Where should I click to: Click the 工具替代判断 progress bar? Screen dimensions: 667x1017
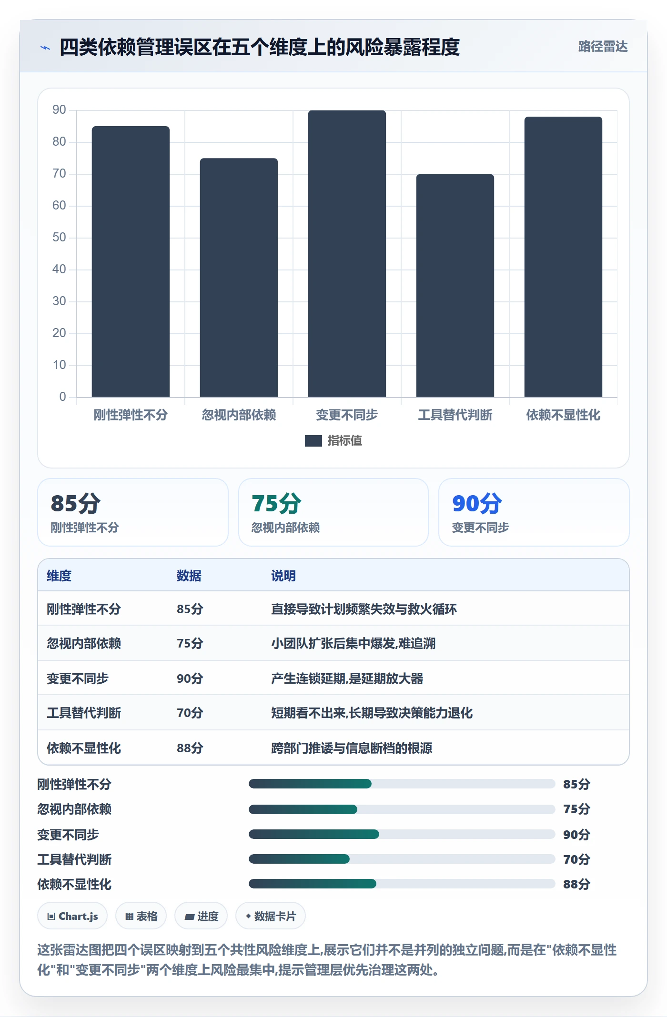(402, 859)
